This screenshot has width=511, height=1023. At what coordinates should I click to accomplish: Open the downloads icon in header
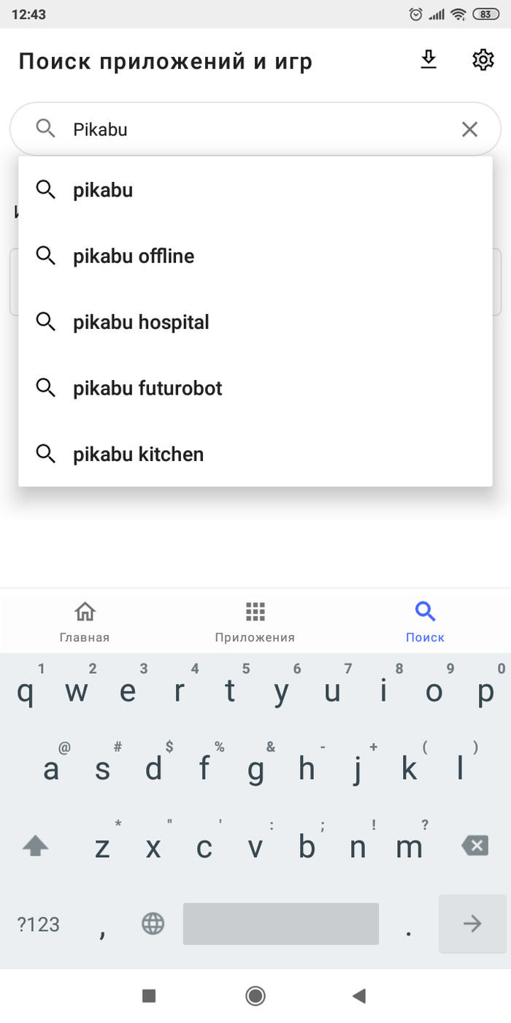(x=429, y=60)
